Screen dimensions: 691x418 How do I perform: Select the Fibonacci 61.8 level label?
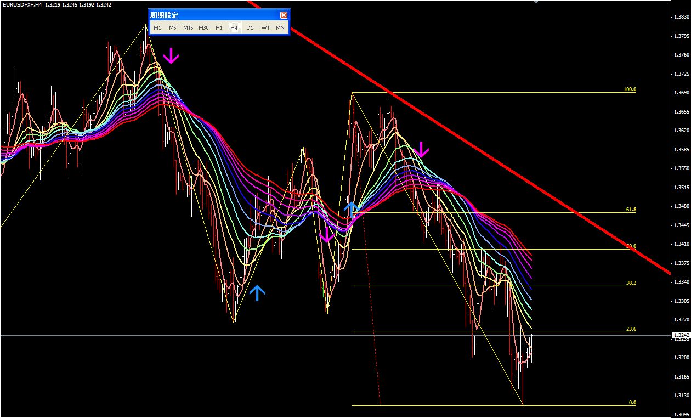tap(631, 210)
